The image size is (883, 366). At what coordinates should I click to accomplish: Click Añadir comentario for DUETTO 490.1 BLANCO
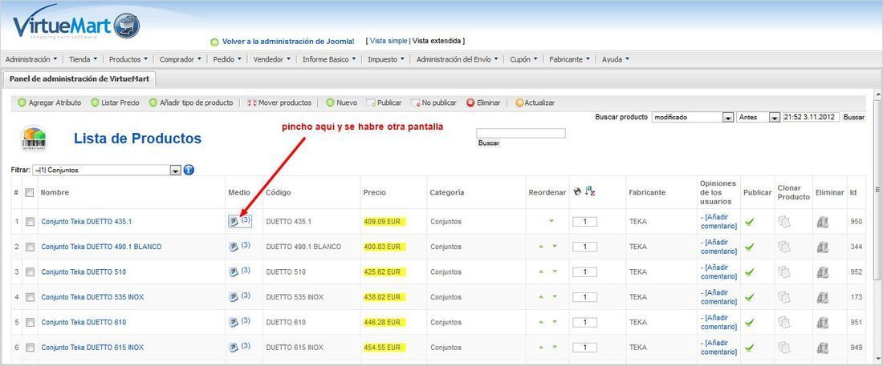tap(719, 247)
